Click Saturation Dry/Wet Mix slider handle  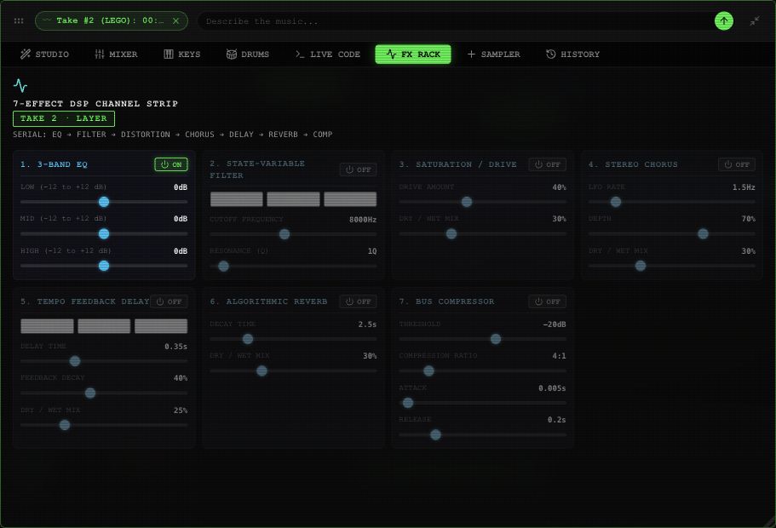pos(451,233)
